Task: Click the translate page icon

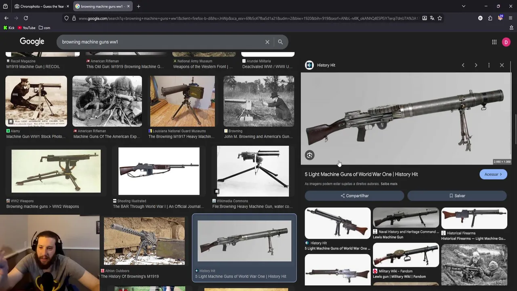Action: [x=432, y=18]
